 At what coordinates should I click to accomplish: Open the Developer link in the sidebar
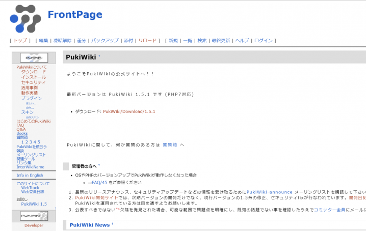click(x=34, y=225)
